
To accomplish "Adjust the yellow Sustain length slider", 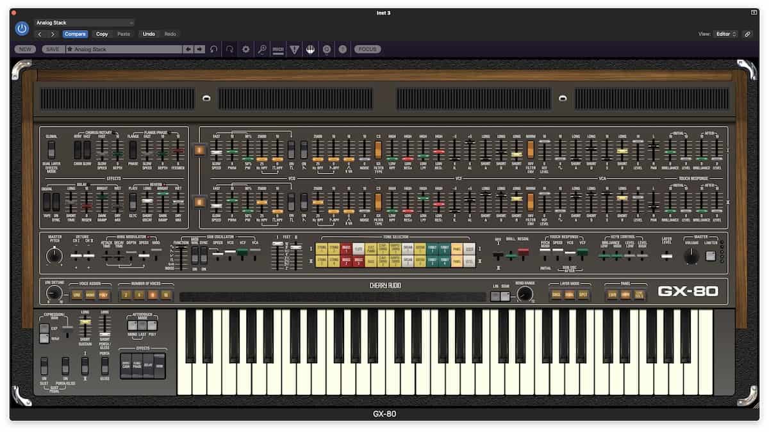I will pyautogui.click(x=85, y=321).
